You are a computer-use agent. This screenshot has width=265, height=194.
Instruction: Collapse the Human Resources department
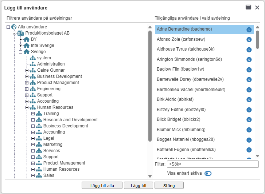(27, 107)
